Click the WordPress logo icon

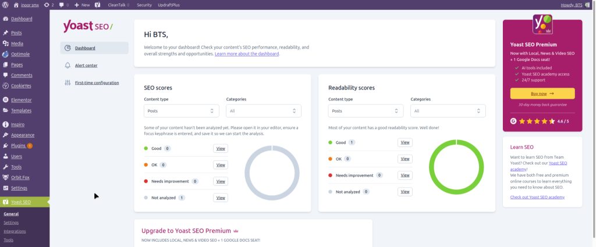5,5
